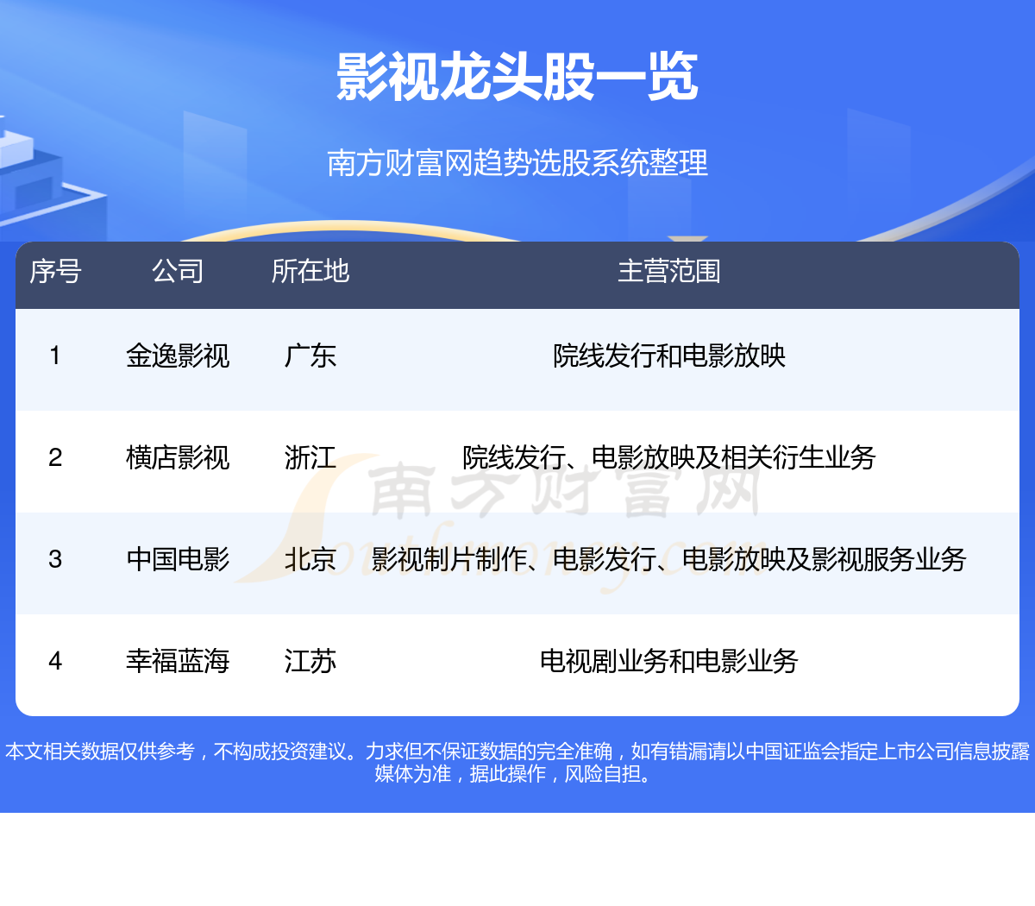Click row number 1
This screenshot has width=1035, height=906.
[55, 355]
